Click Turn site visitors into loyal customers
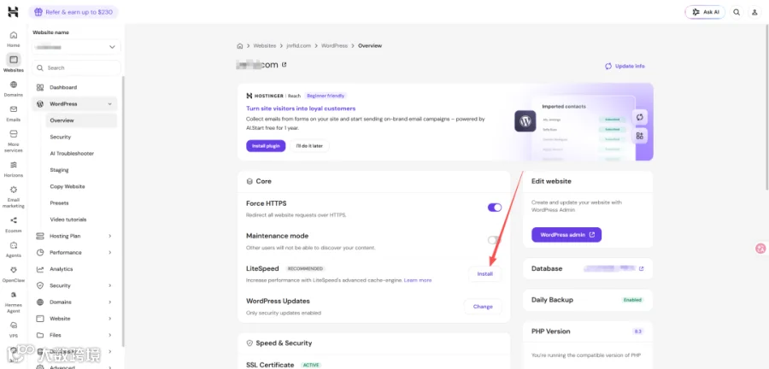 click(x=301, y=108)
